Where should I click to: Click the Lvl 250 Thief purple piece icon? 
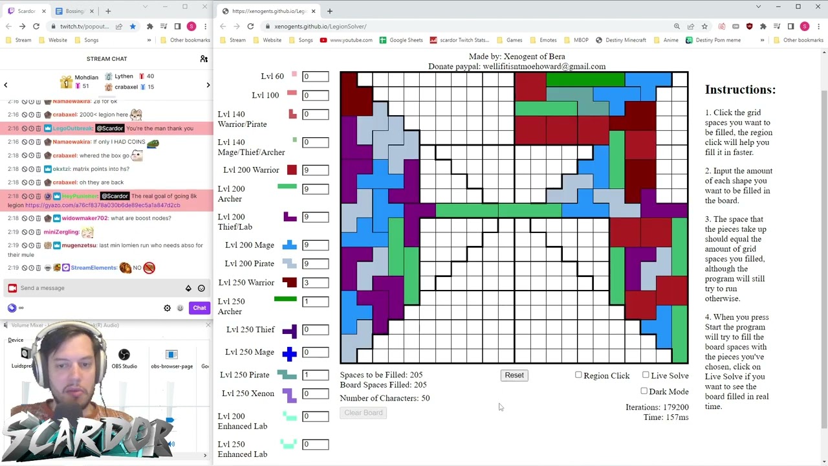290,331
